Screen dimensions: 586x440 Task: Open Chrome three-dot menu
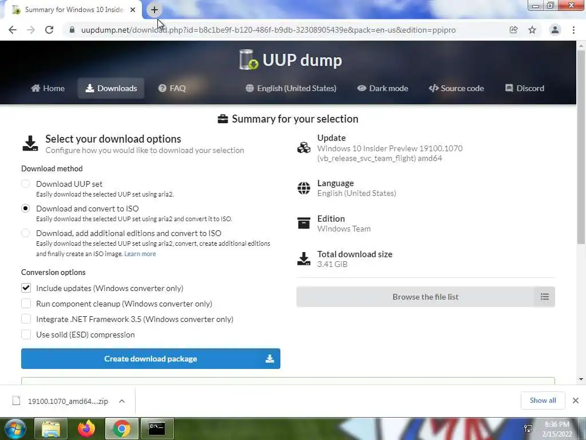click(573, 30)
